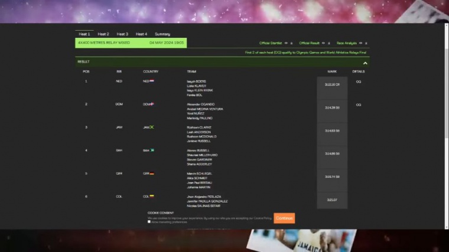Click athlete name Femke BOL

pos(194,95)
